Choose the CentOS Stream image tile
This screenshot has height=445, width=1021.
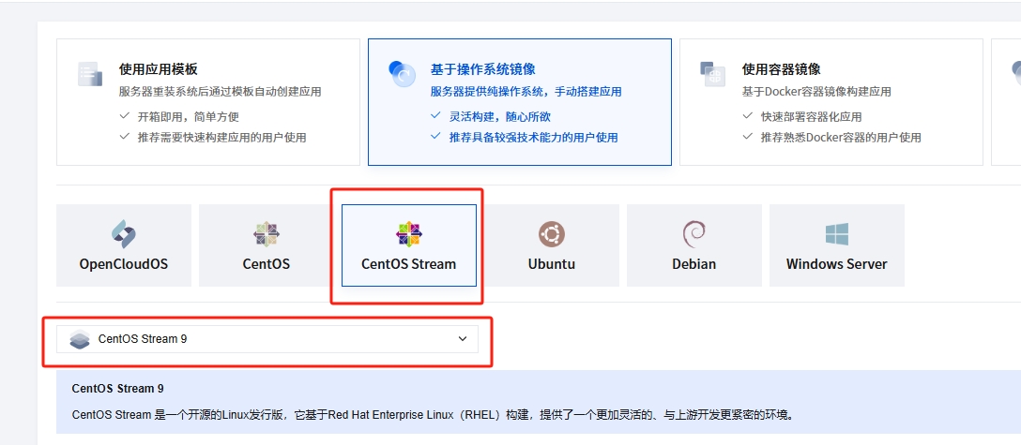(x=409, y=245)
